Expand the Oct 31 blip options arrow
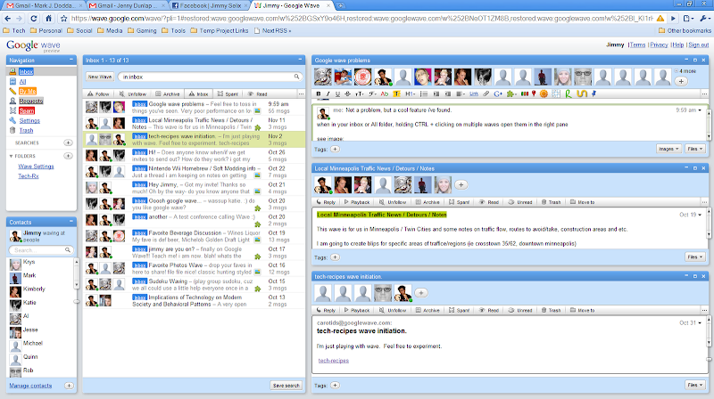The width and height of the screenshot is (714, 399). [701, 323]
